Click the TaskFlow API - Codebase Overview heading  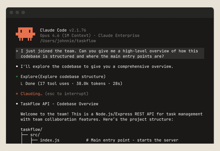pos(59,104)
